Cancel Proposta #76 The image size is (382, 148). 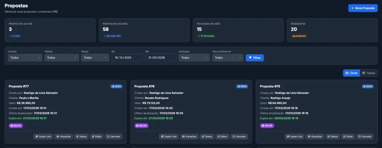click(x=239, y=137)
